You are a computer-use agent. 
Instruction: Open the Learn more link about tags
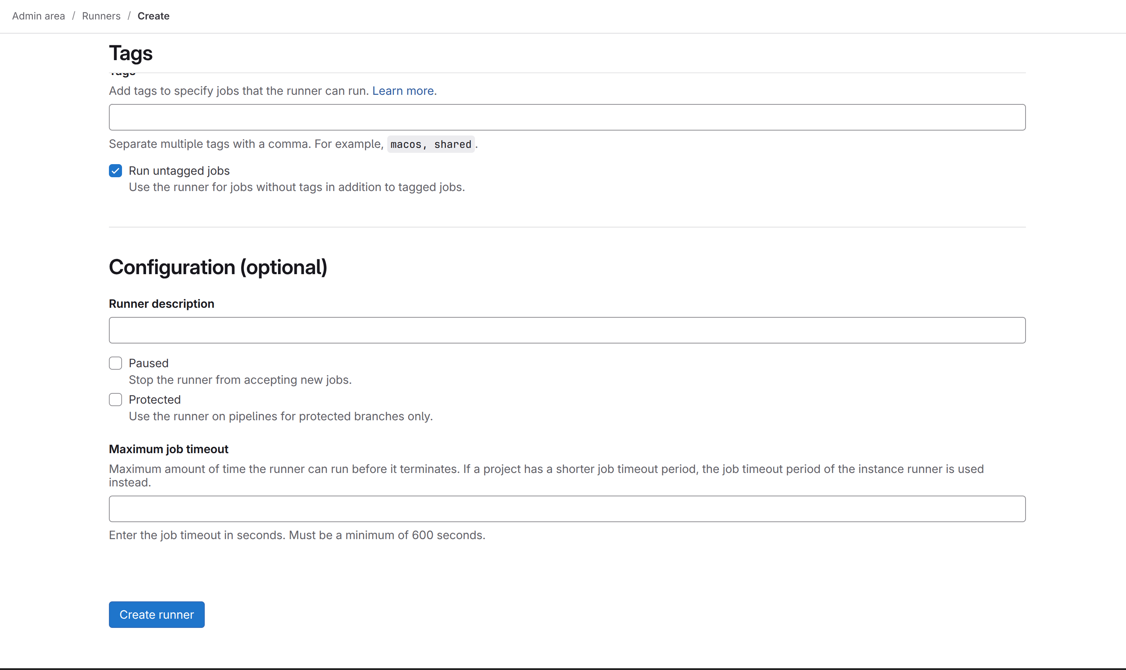tap(402, 91)
